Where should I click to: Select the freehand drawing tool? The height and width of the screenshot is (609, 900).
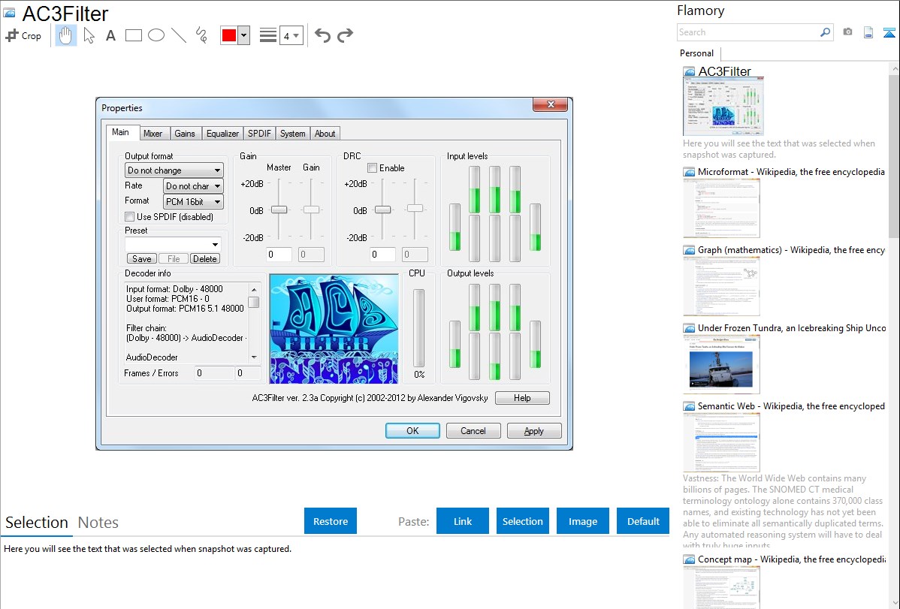(x=201, y=35)
